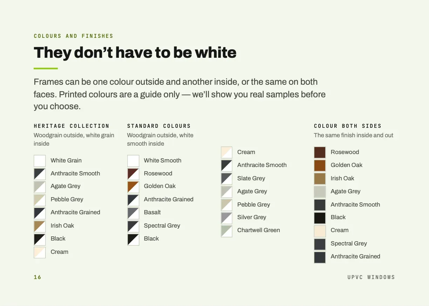Click "The same finish inside and out" subtitle

point(354,135)
